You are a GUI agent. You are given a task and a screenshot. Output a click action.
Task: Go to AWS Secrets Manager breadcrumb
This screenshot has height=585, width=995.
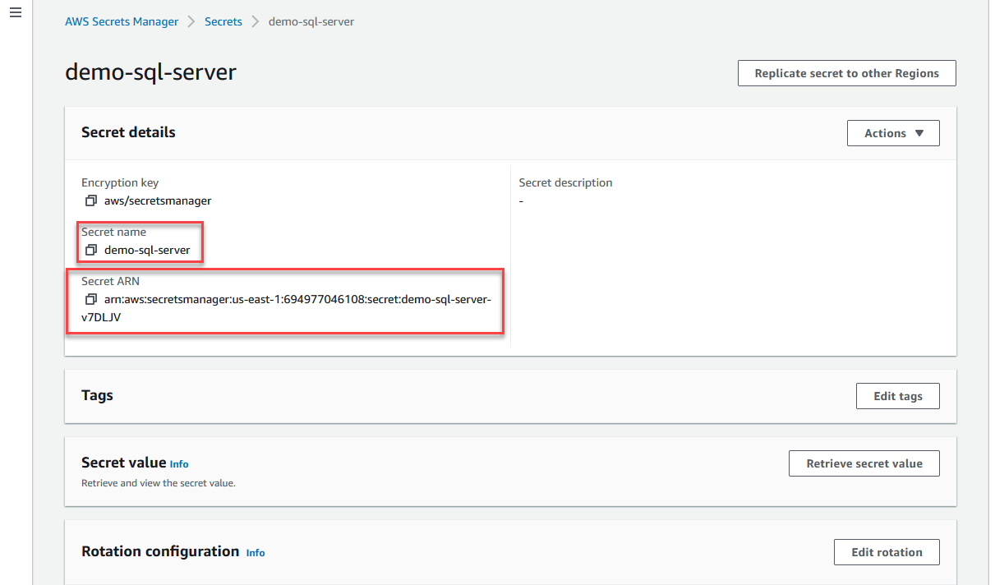122,21
